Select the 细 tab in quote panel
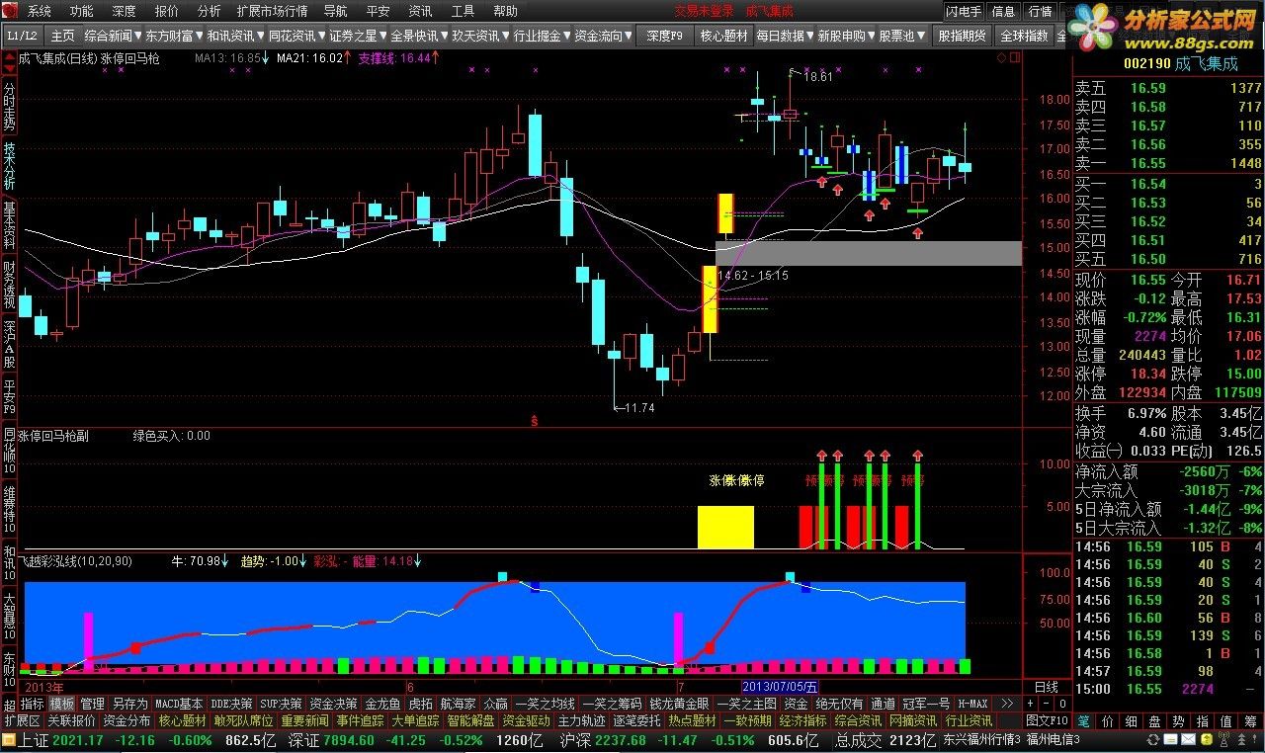Image resolution: width=1265 pixels, height=753 pixels. pos(1133,721)
